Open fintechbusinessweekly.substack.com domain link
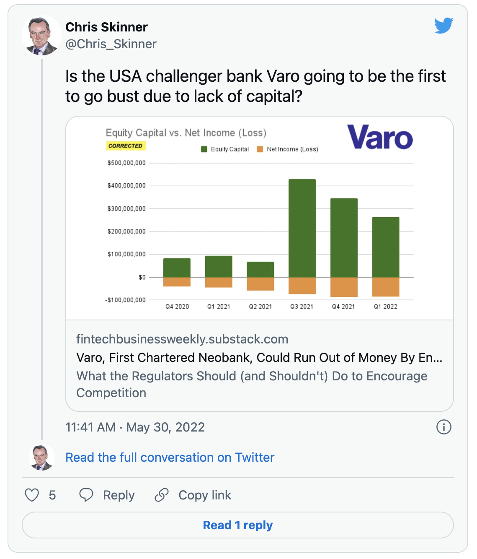 click(182, 339)
